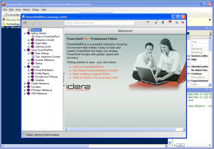Dismiss the warning bar with the black X
The image size is (214, 149).
tap(210, 20)
